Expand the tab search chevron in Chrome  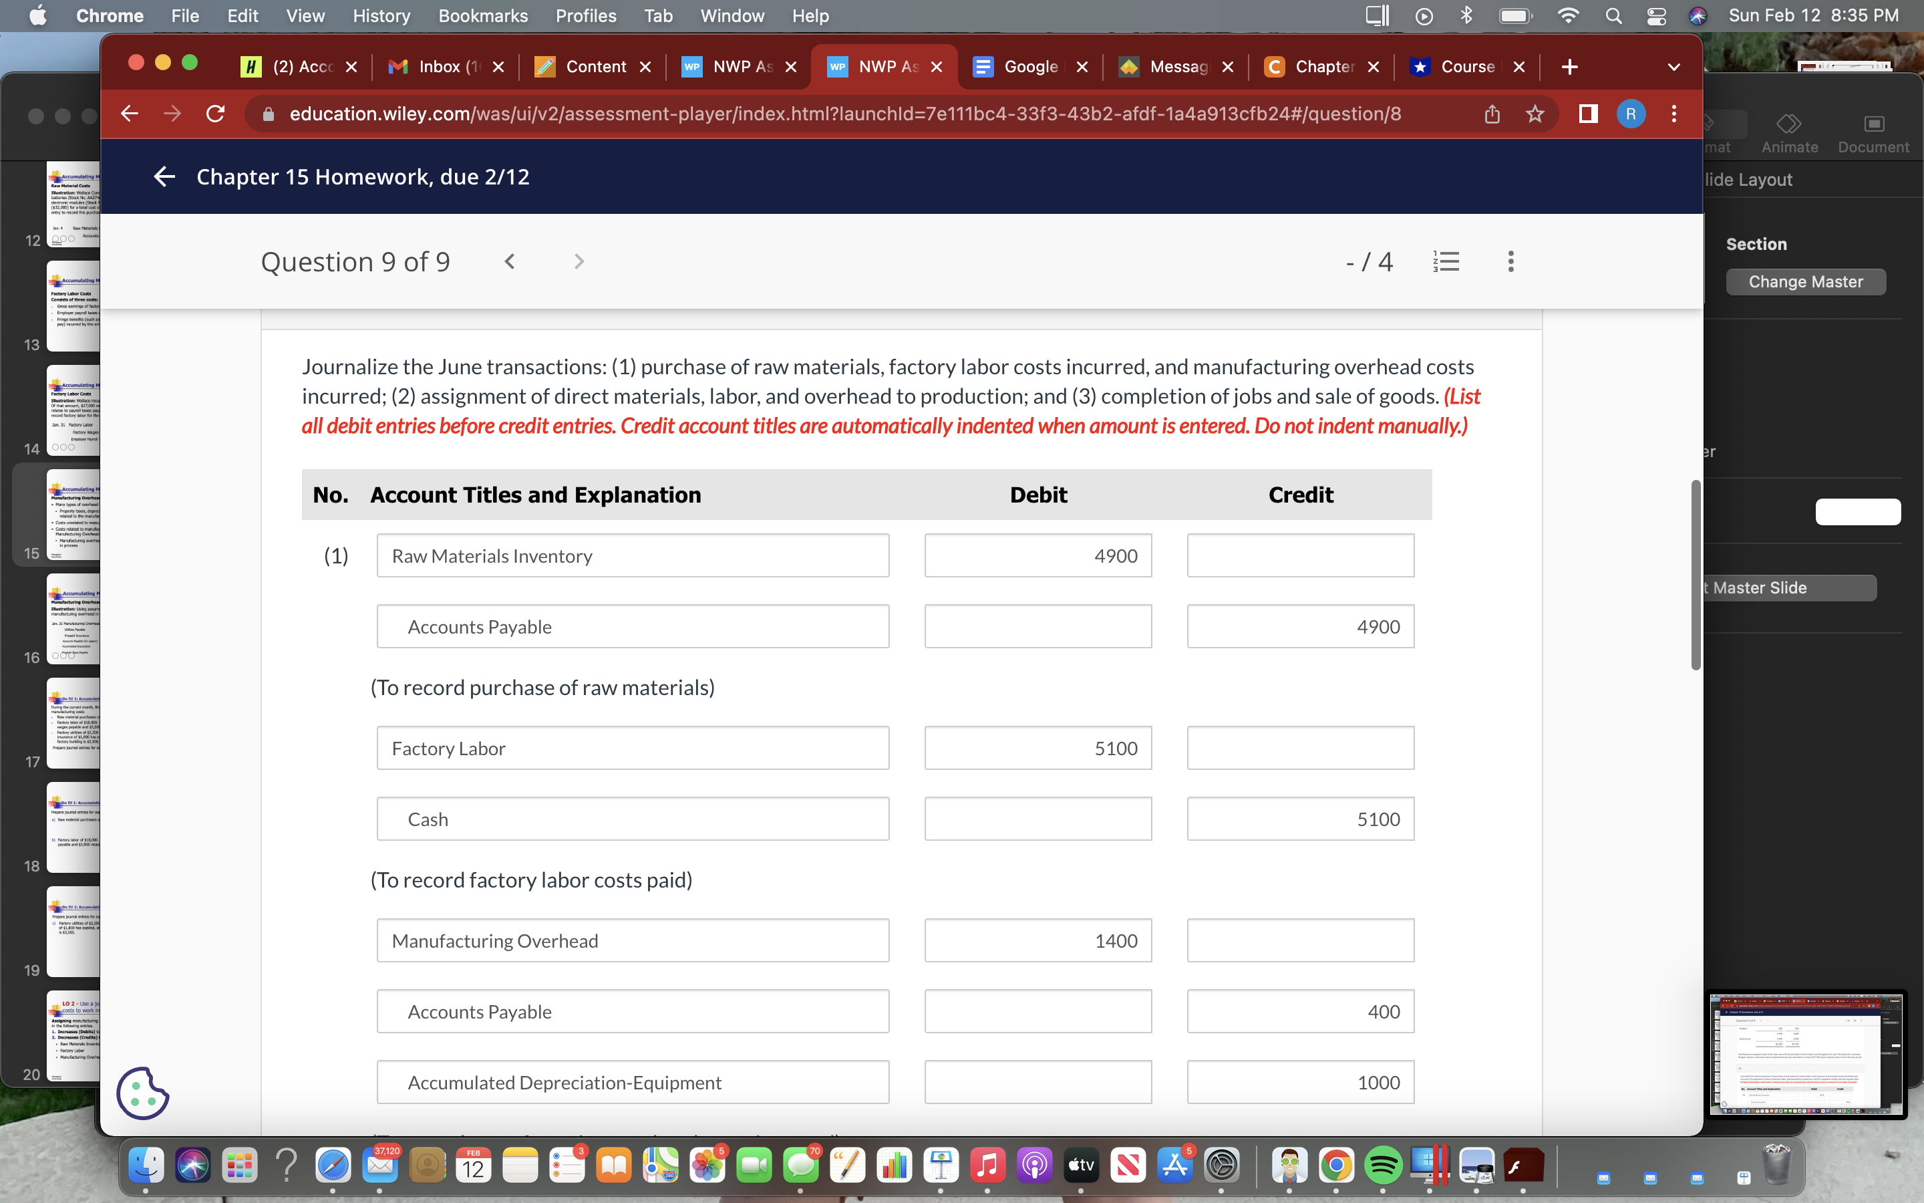click(1673, 67)
